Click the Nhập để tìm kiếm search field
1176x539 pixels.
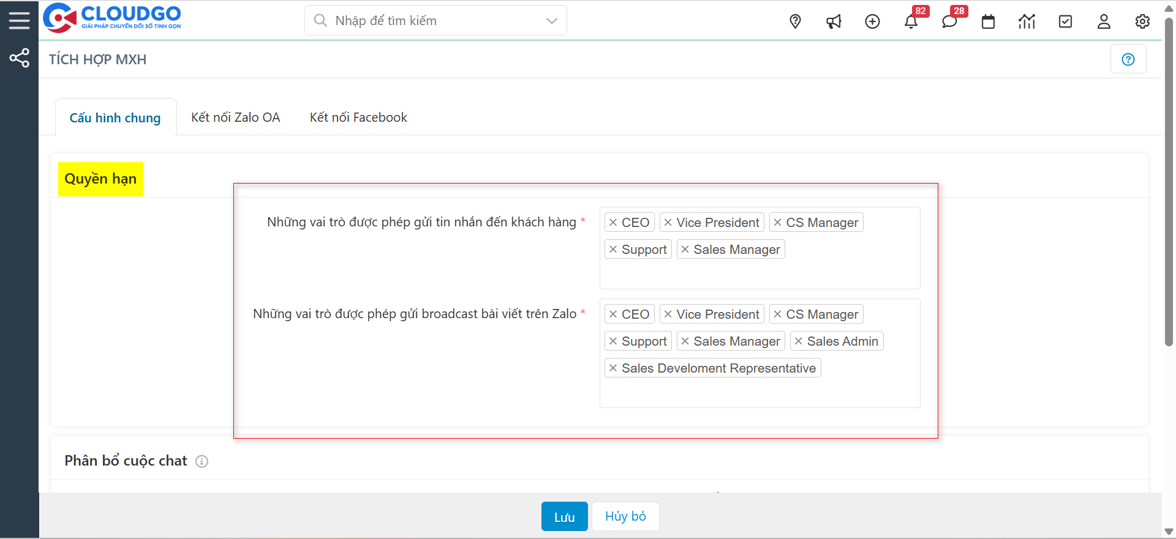(429, 21)
